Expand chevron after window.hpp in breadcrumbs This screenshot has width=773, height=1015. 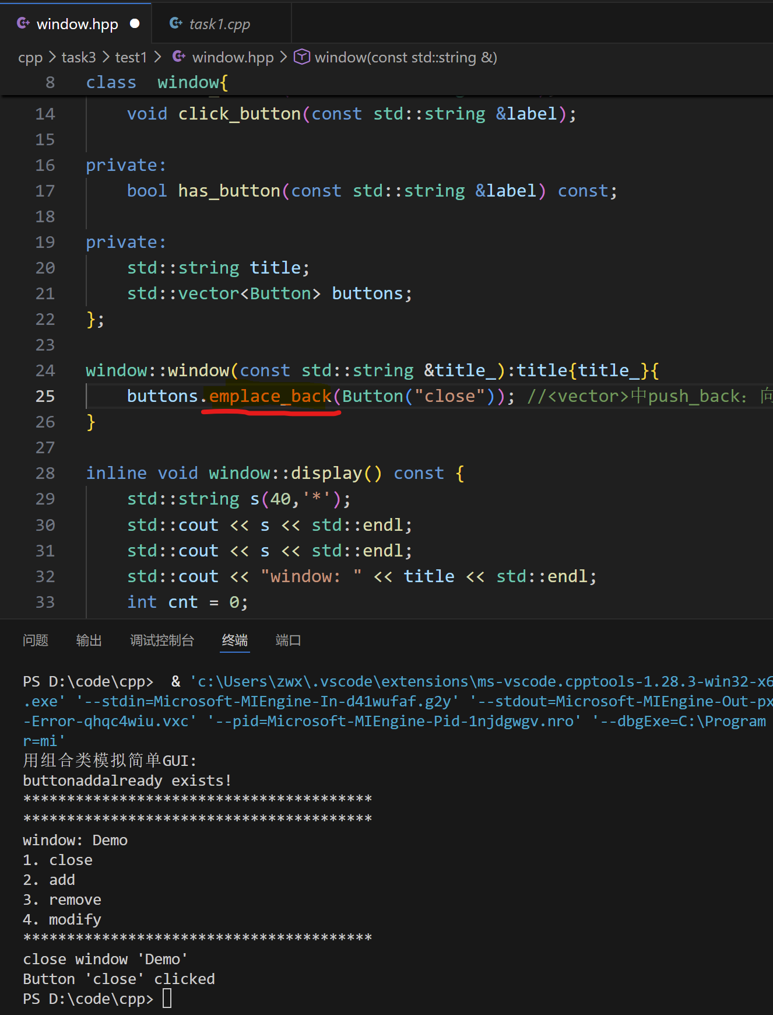[x=284, y=57]
